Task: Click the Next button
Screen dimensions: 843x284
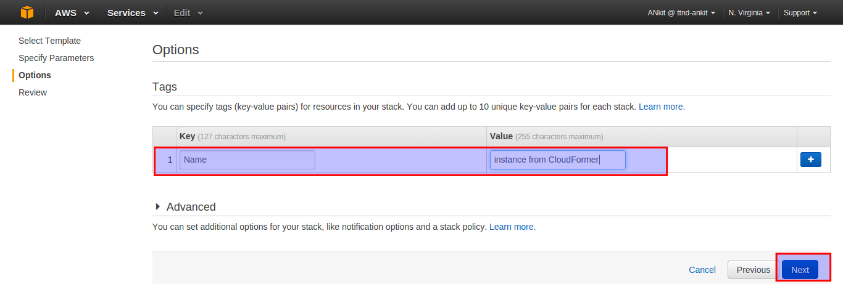Action: point(800,270)
